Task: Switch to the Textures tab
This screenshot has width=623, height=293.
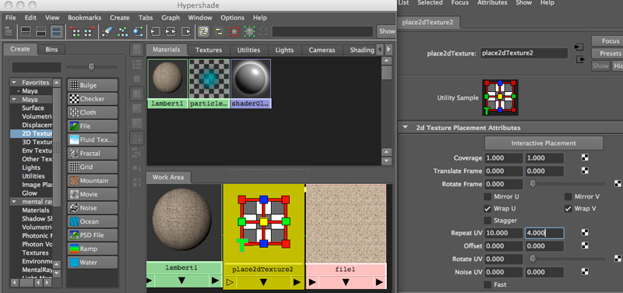Action: click(209, 50)
